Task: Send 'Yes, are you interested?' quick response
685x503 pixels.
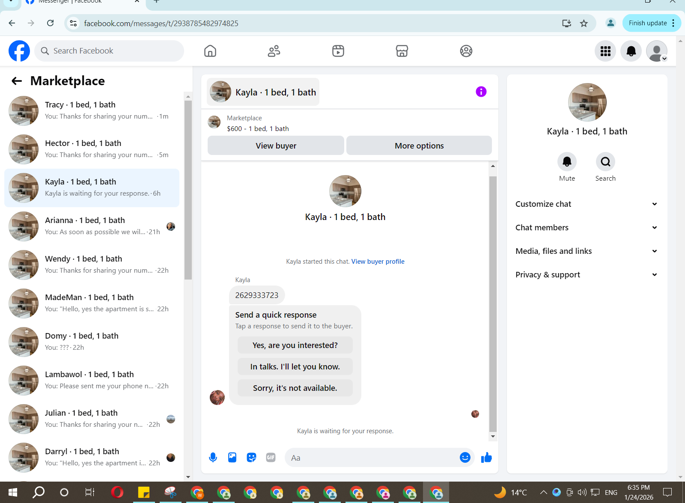Action: (x=295, y=345)
